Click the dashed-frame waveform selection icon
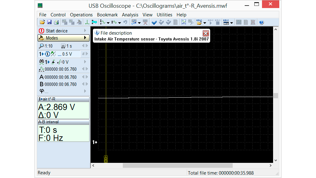 [x=184, y=22]
